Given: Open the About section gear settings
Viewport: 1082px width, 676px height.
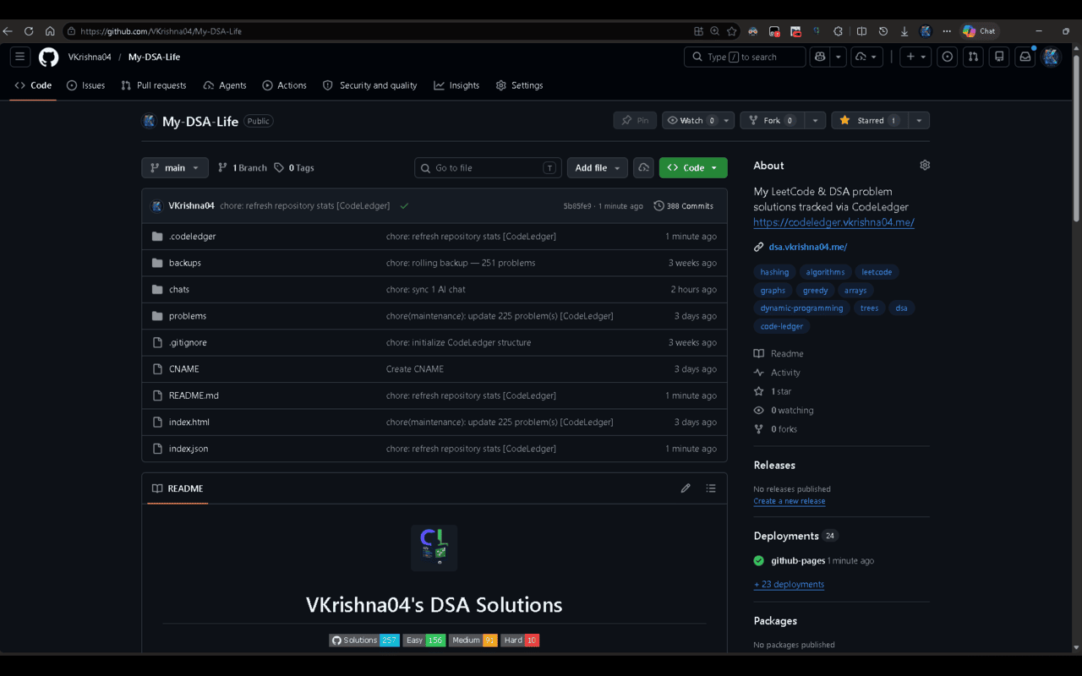Looking at the screenshot, I should pos(925,165).
